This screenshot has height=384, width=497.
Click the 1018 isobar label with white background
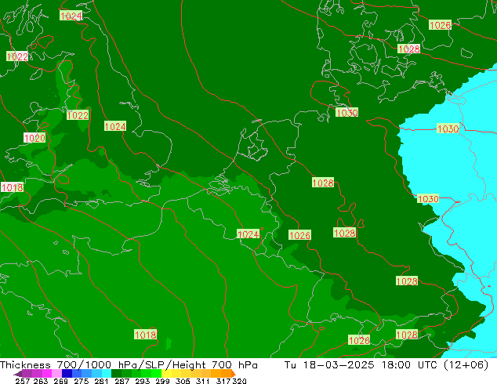[13, 187]
